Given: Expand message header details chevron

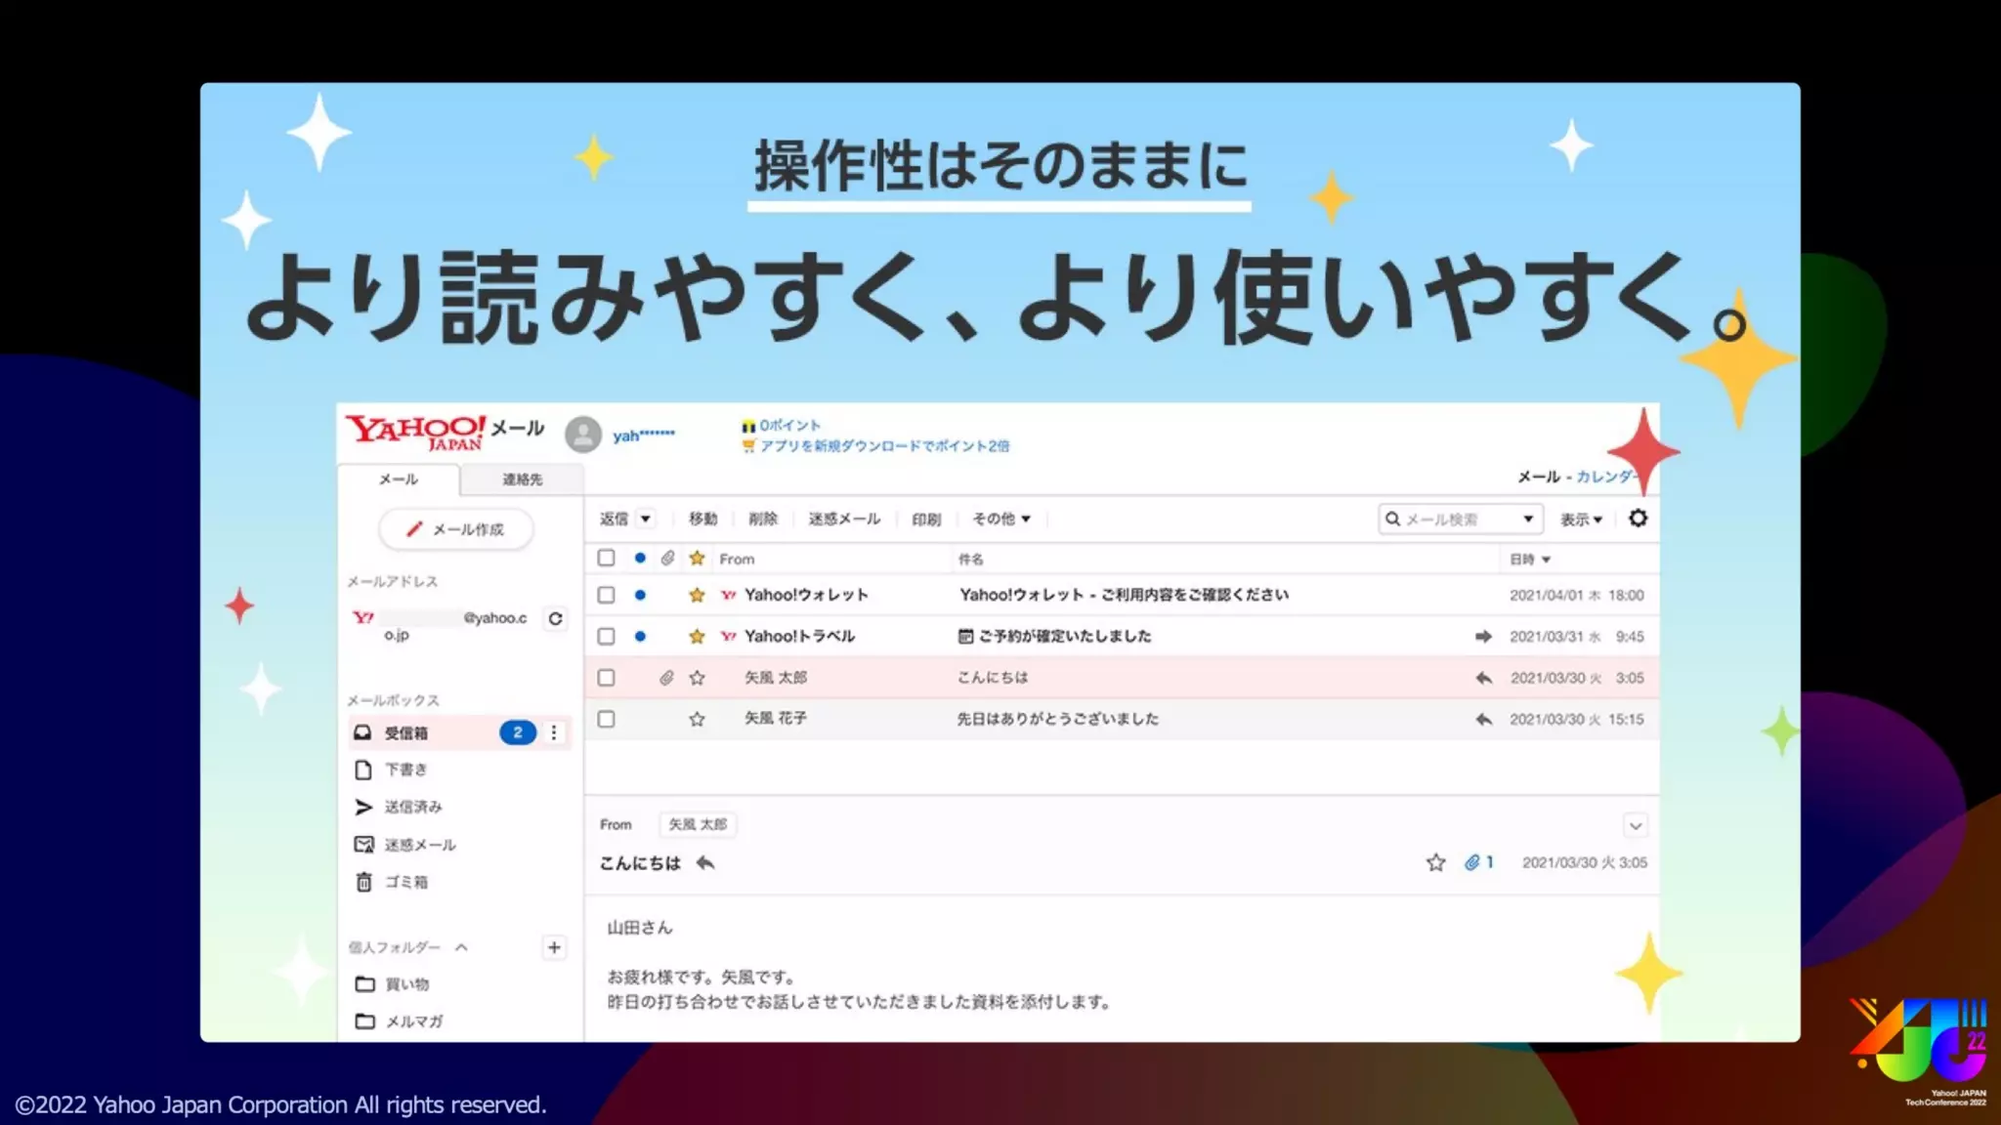Looking at the screenshot, I should point(1635,826).
